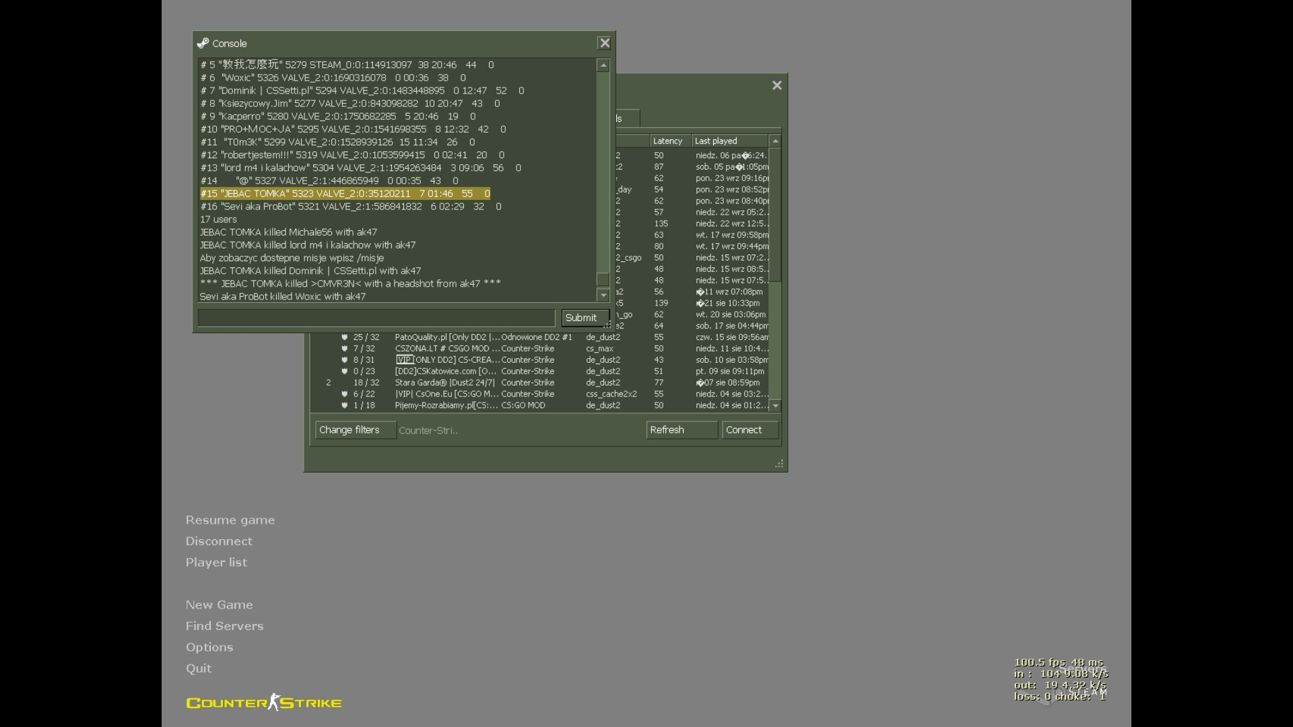Open the Options menu item
This screenshot has height=727, width=1293.
[209, 647]
